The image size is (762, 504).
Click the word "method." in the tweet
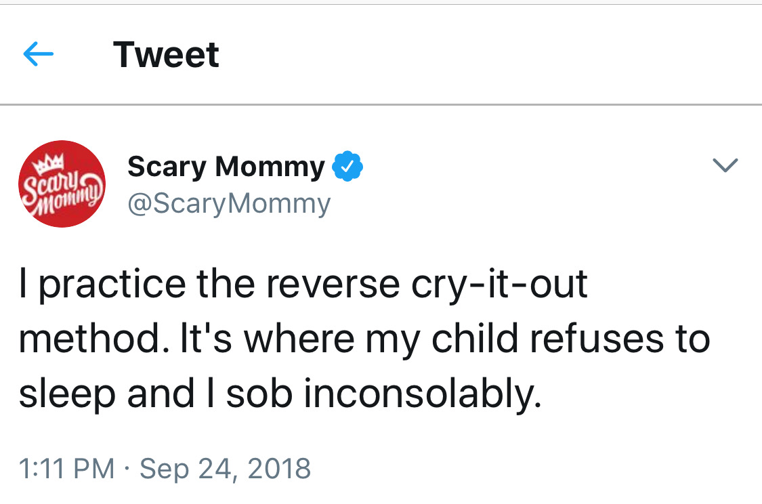click(92, 339)
